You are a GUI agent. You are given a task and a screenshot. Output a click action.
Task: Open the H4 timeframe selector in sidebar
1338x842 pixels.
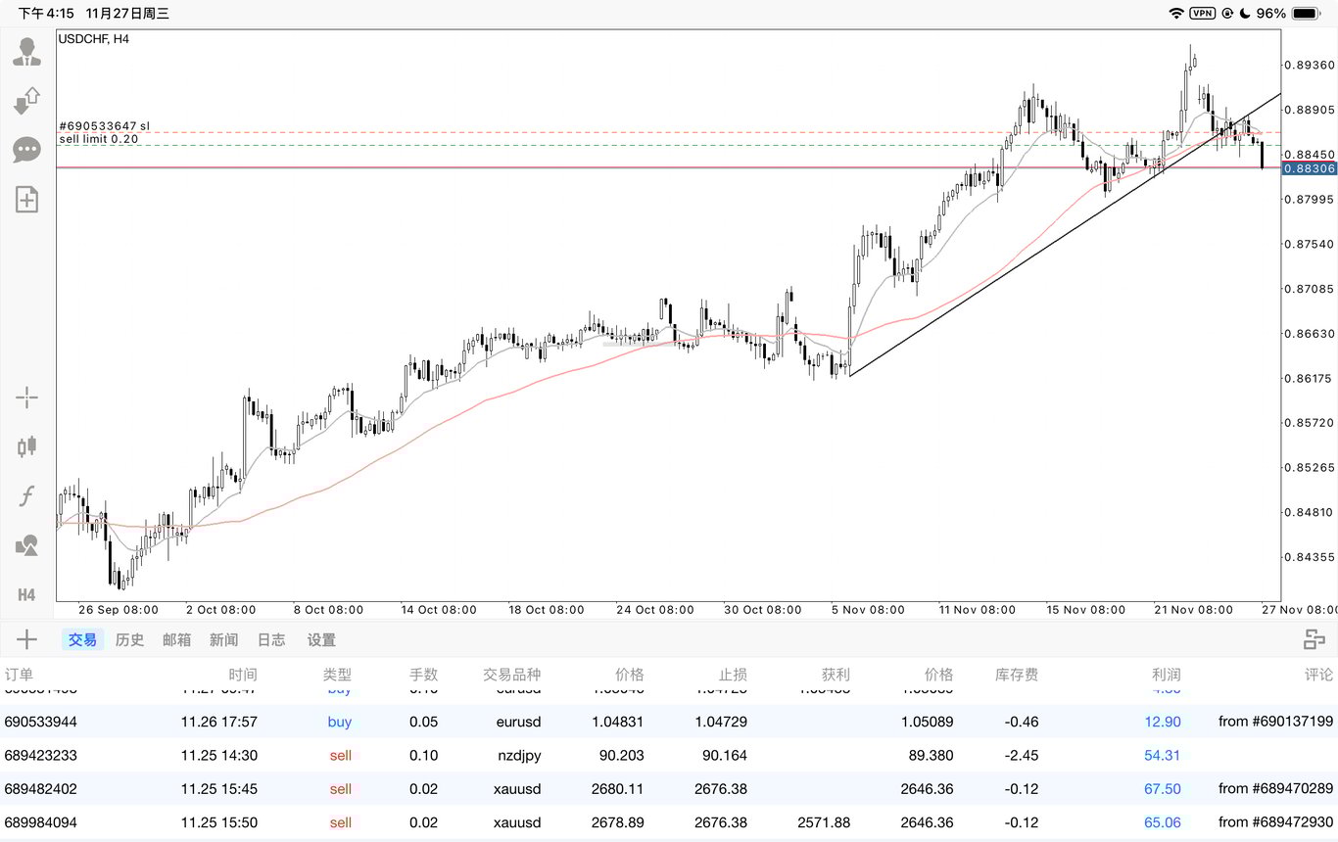[x=26, y=595]
